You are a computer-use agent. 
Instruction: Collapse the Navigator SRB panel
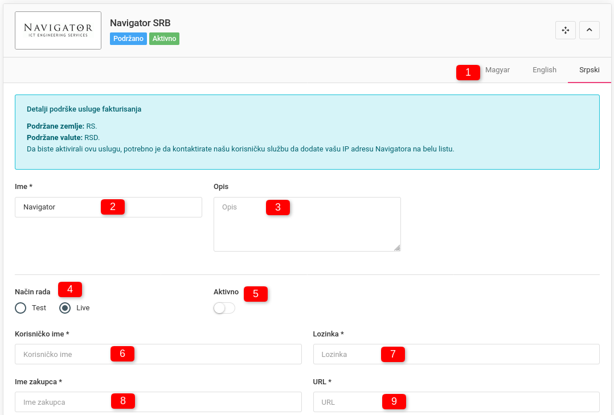coord(590,30)
